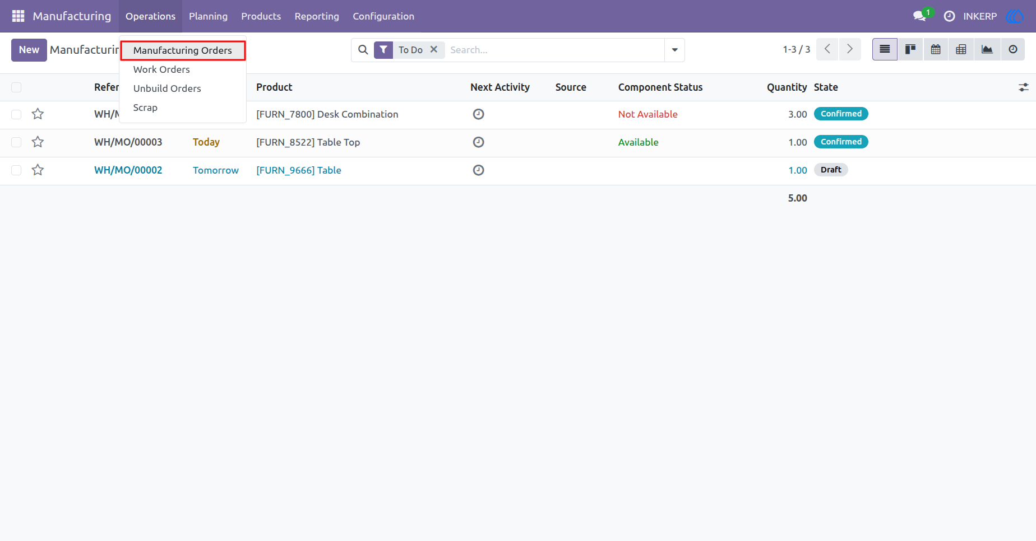Click the search magnifier icon

(x=363, y=50)
